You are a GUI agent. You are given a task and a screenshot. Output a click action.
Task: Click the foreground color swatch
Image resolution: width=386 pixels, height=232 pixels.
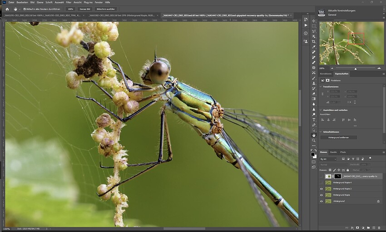point(312,154)
